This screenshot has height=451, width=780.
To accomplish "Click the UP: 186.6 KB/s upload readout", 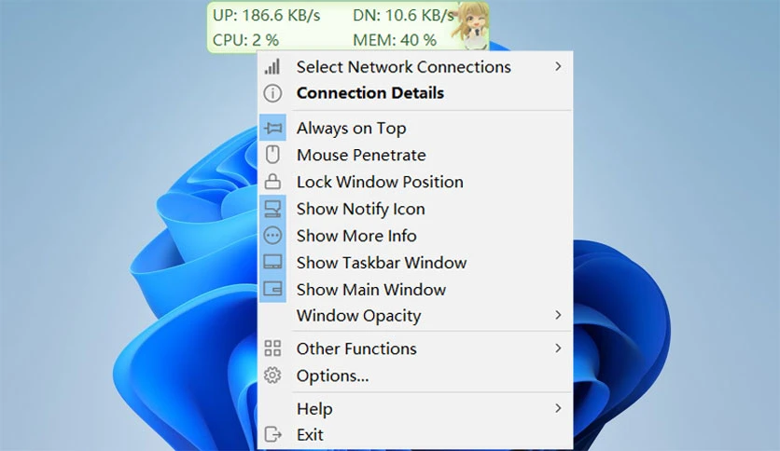I will [x=266, y=16].
